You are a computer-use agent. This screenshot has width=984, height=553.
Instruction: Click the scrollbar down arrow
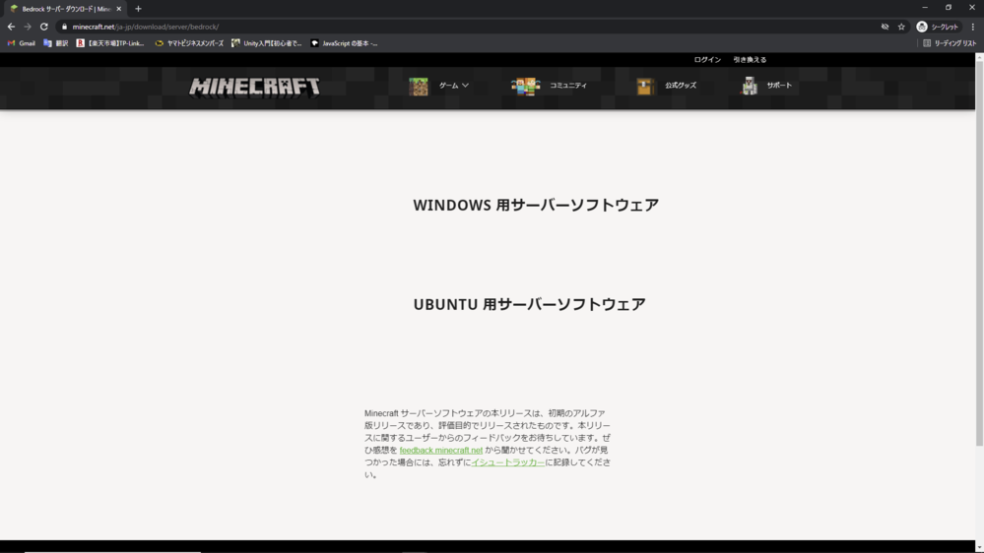coord(979,547)
